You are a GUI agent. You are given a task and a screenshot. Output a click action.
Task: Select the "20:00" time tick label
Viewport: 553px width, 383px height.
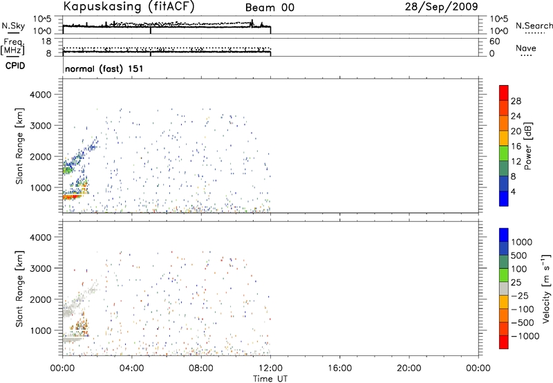coord(409,368)
